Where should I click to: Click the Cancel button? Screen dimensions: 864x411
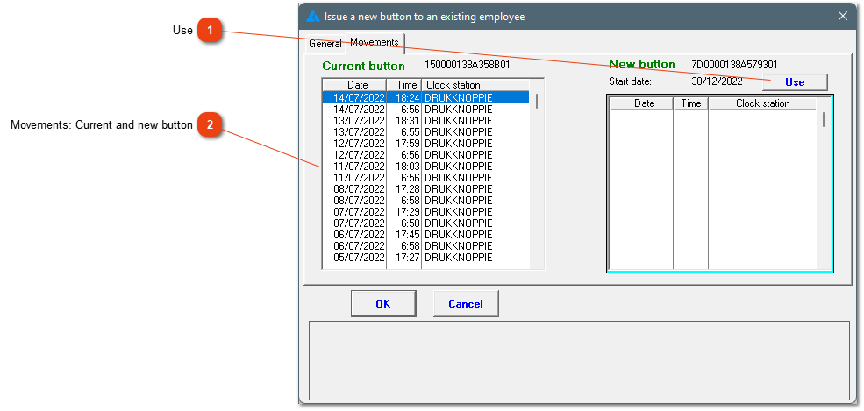[466, 304]
